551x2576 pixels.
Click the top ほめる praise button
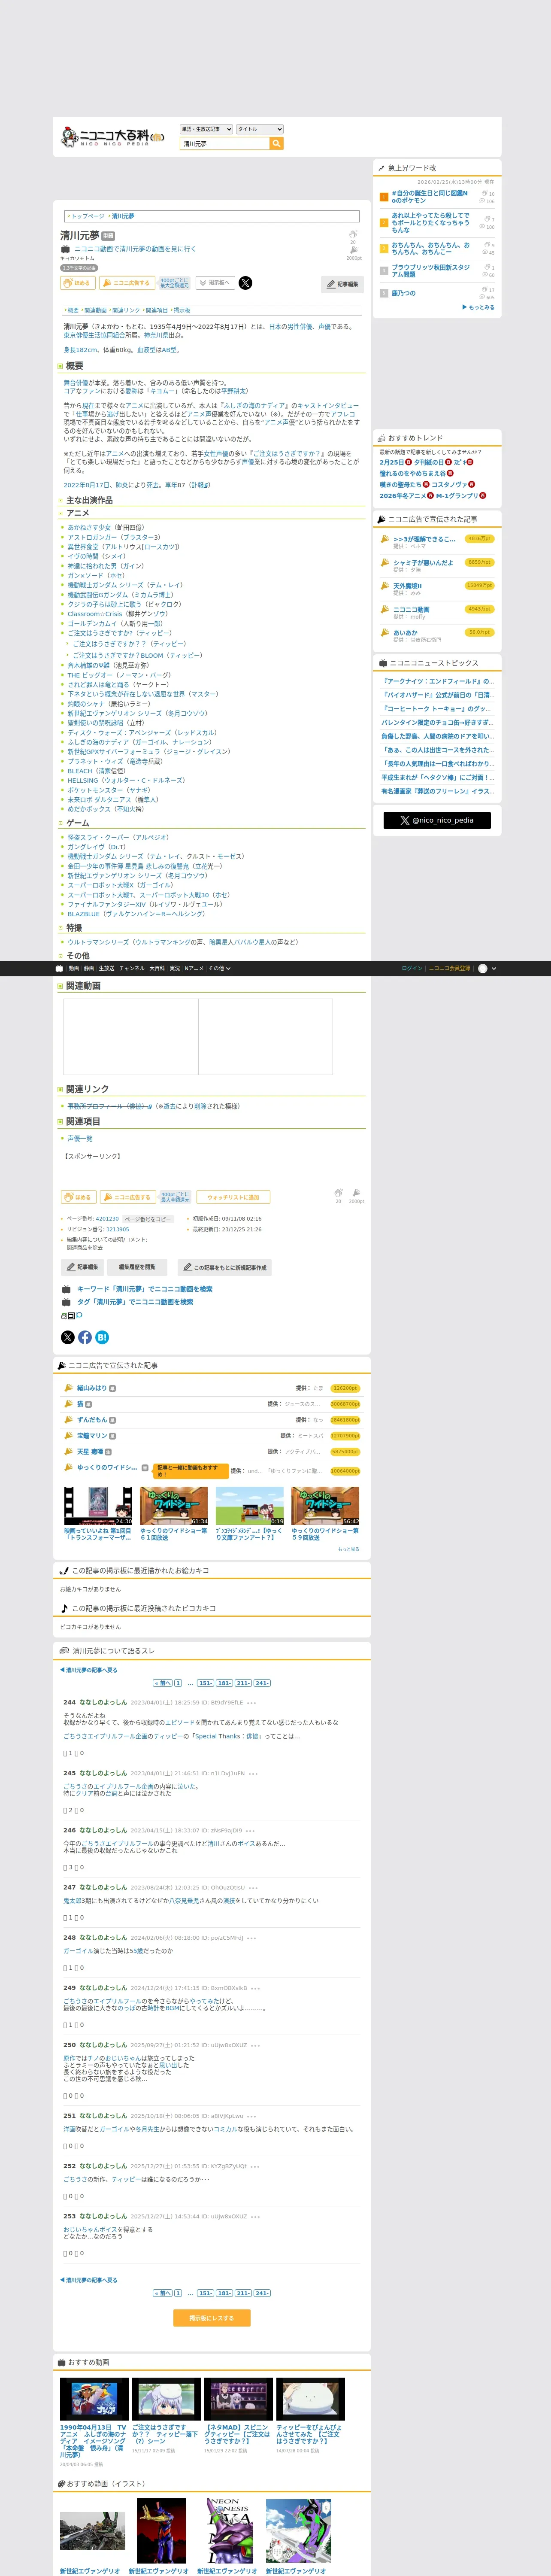78,283
